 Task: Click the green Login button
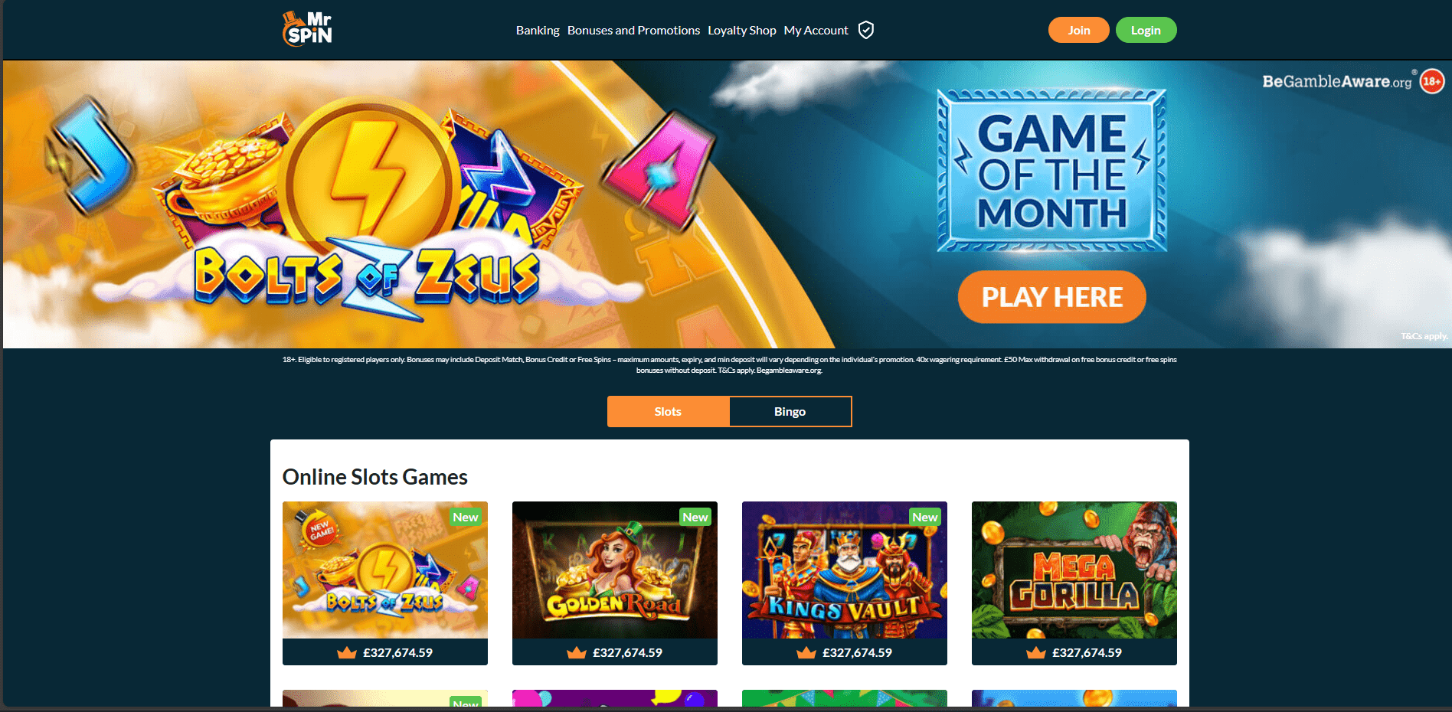coord(1146,30)
